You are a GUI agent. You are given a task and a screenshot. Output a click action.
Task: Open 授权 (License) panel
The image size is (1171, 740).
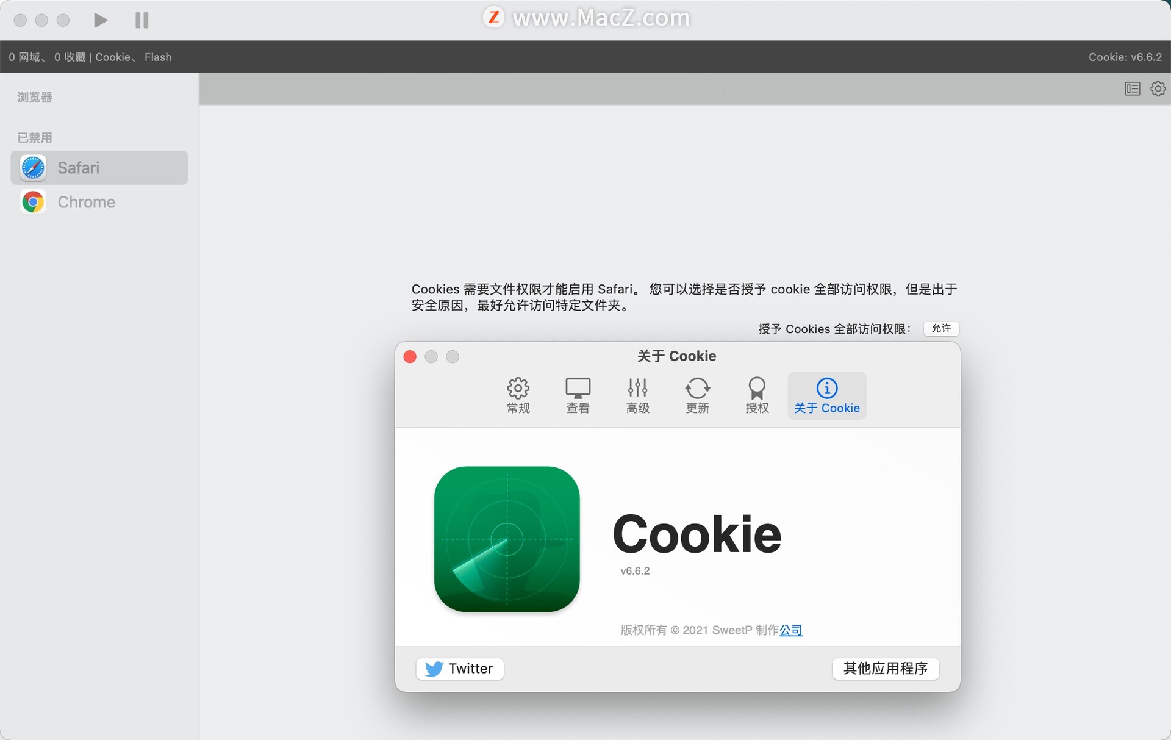point(755,395)
